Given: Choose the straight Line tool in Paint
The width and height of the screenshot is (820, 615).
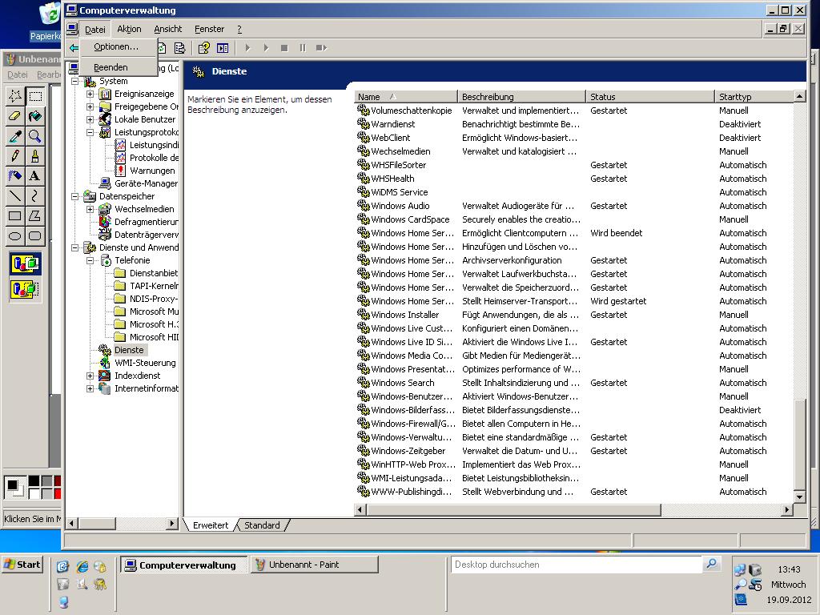Looking at the screenshot, I should [x=15, y=195].
